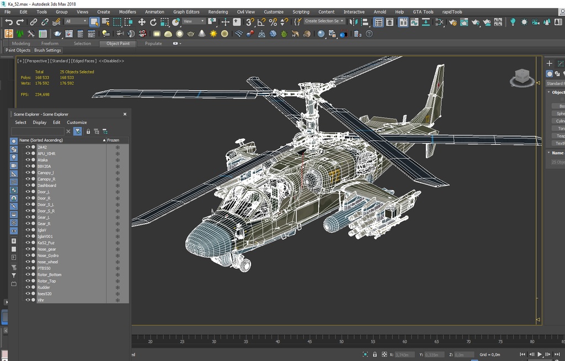Toggle frozen state for Canopy_R

[117, 179]
